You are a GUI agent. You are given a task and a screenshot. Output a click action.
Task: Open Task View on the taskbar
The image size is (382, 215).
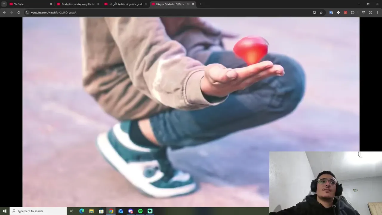72,211
